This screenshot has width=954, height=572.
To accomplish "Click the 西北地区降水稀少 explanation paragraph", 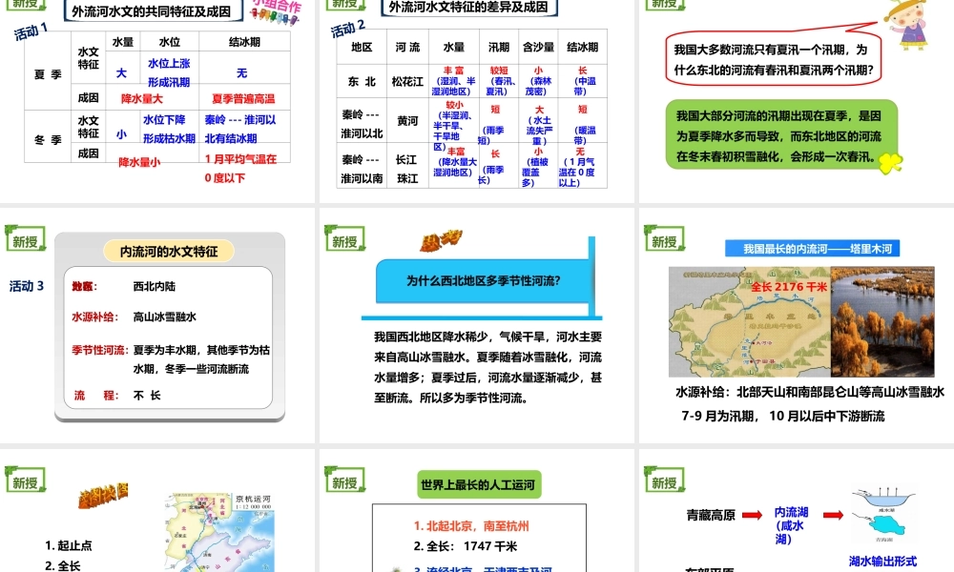I will pos(487,367).
